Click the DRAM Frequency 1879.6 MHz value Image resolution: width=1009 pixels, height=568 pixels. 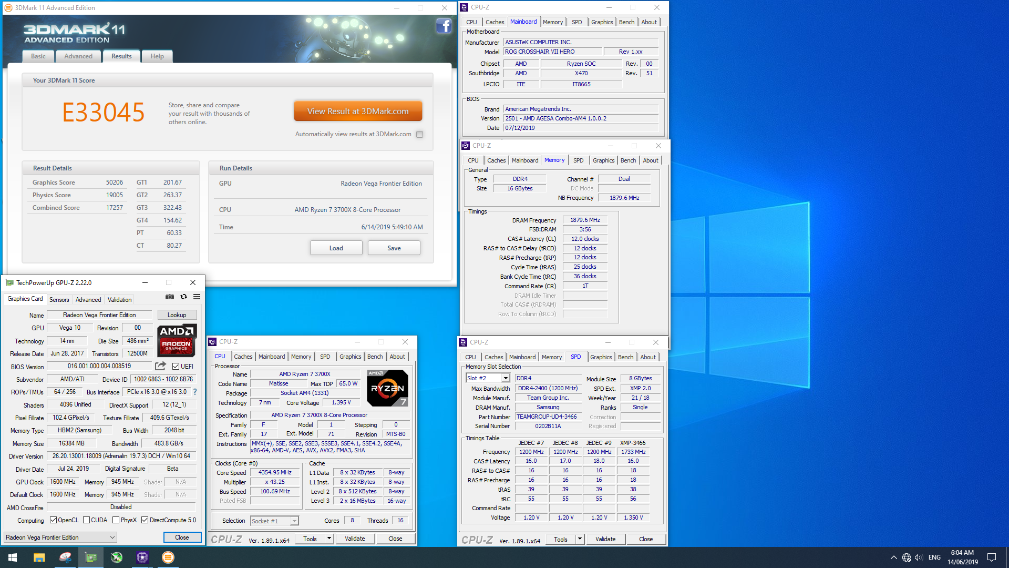click(x=585, y=220)
